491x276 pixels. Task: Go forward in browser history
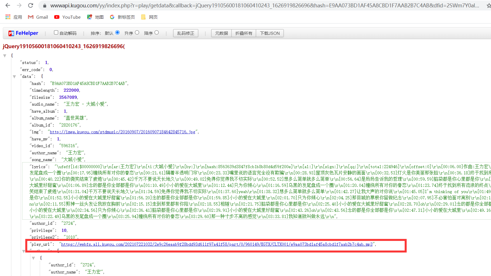click(19, 5)
